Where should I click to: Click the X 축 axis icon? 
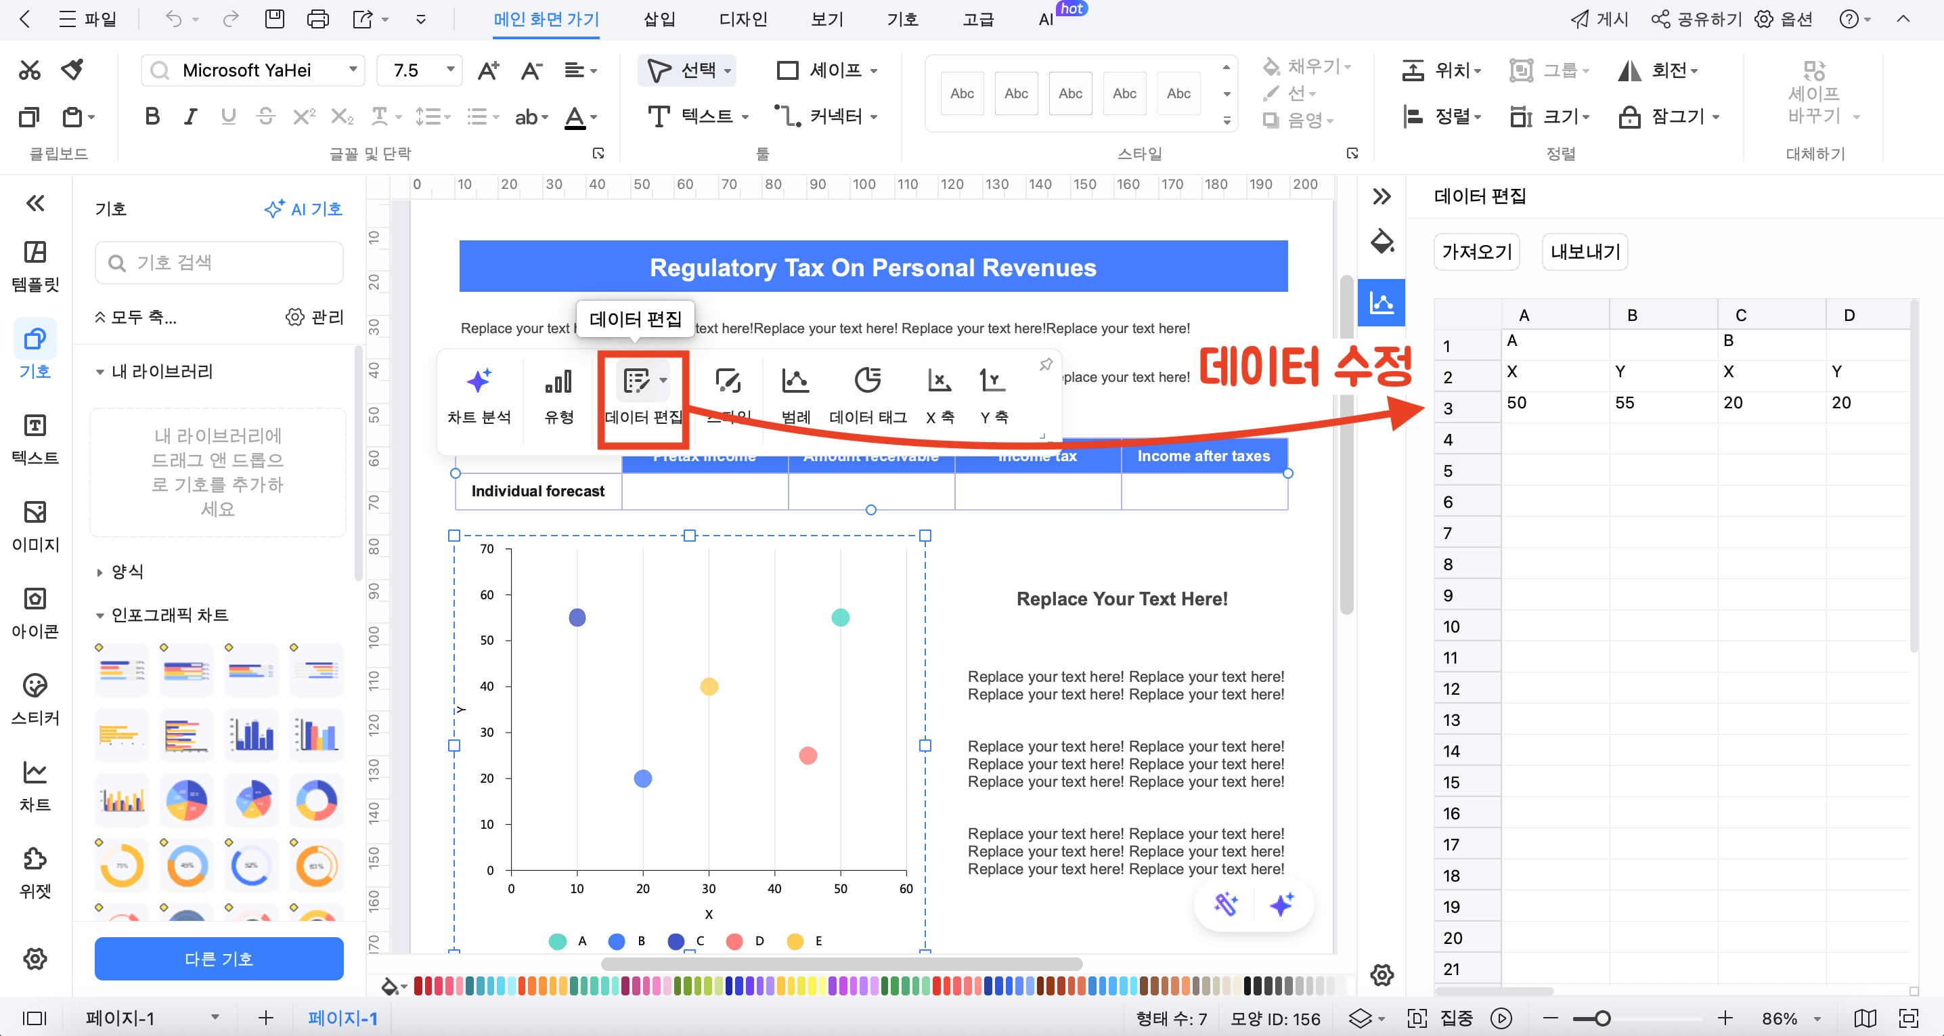point(939,382)
